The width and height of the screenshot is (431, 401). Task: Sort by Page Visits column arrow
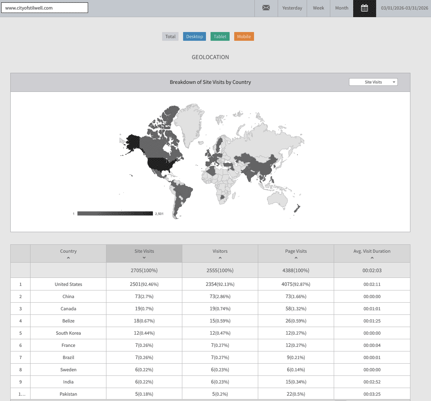296,258
